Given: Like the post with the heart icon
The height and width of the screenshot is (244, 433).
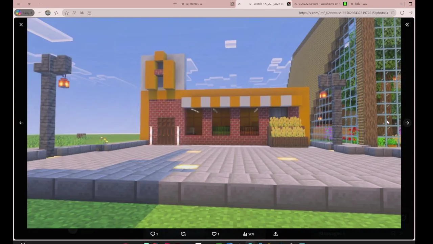Looking at the screenshot, I should point(214,234).
